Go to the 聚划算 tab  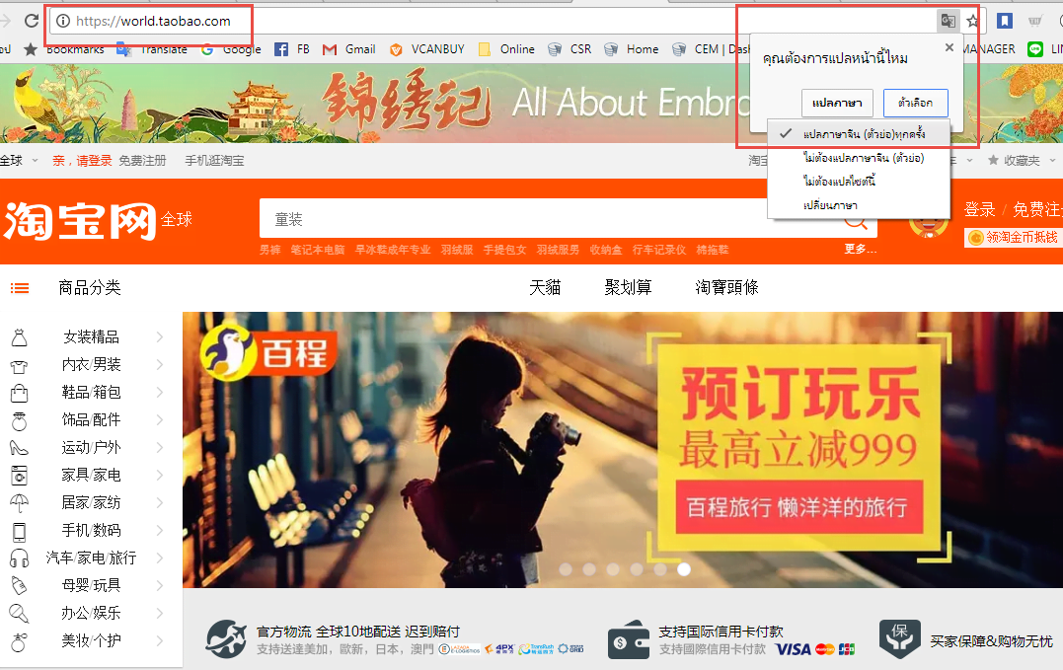pyautogui.click(x=628, y=288)
